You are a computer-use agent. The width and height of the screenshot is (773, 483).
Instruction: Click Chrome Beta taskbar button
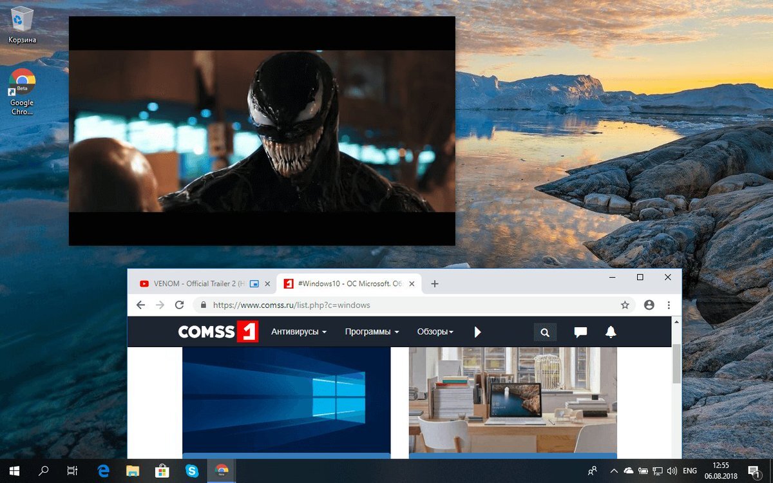[x=222, y=471]
